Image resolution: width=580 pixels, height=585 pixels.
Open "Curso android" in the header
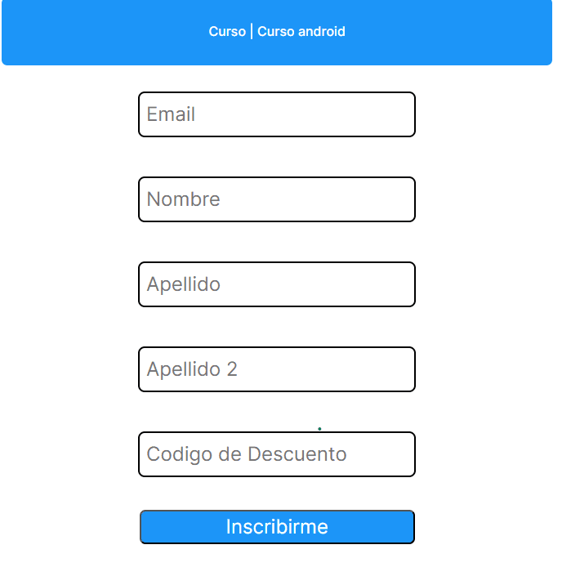click(301, 32)
